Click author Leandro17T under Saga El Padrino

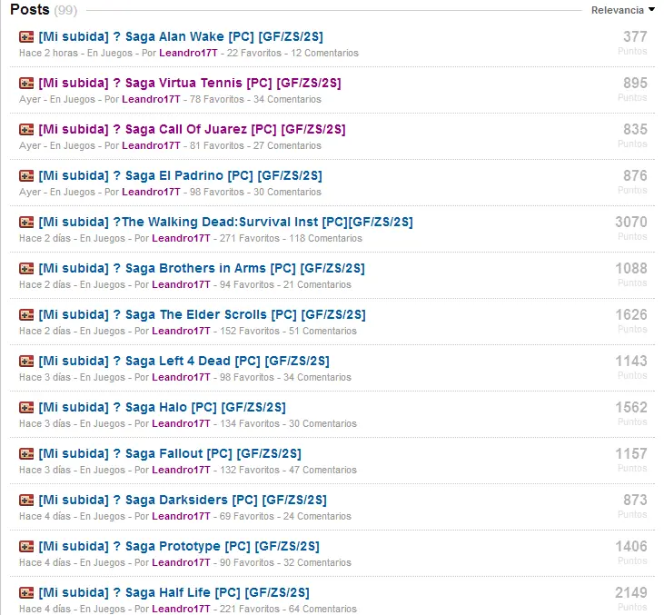point(151,192)
